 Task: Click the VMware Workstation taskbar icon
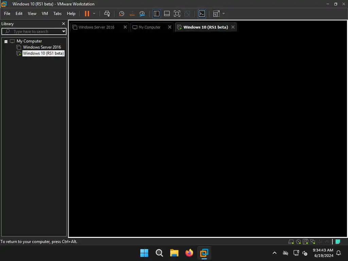(204, 253)
